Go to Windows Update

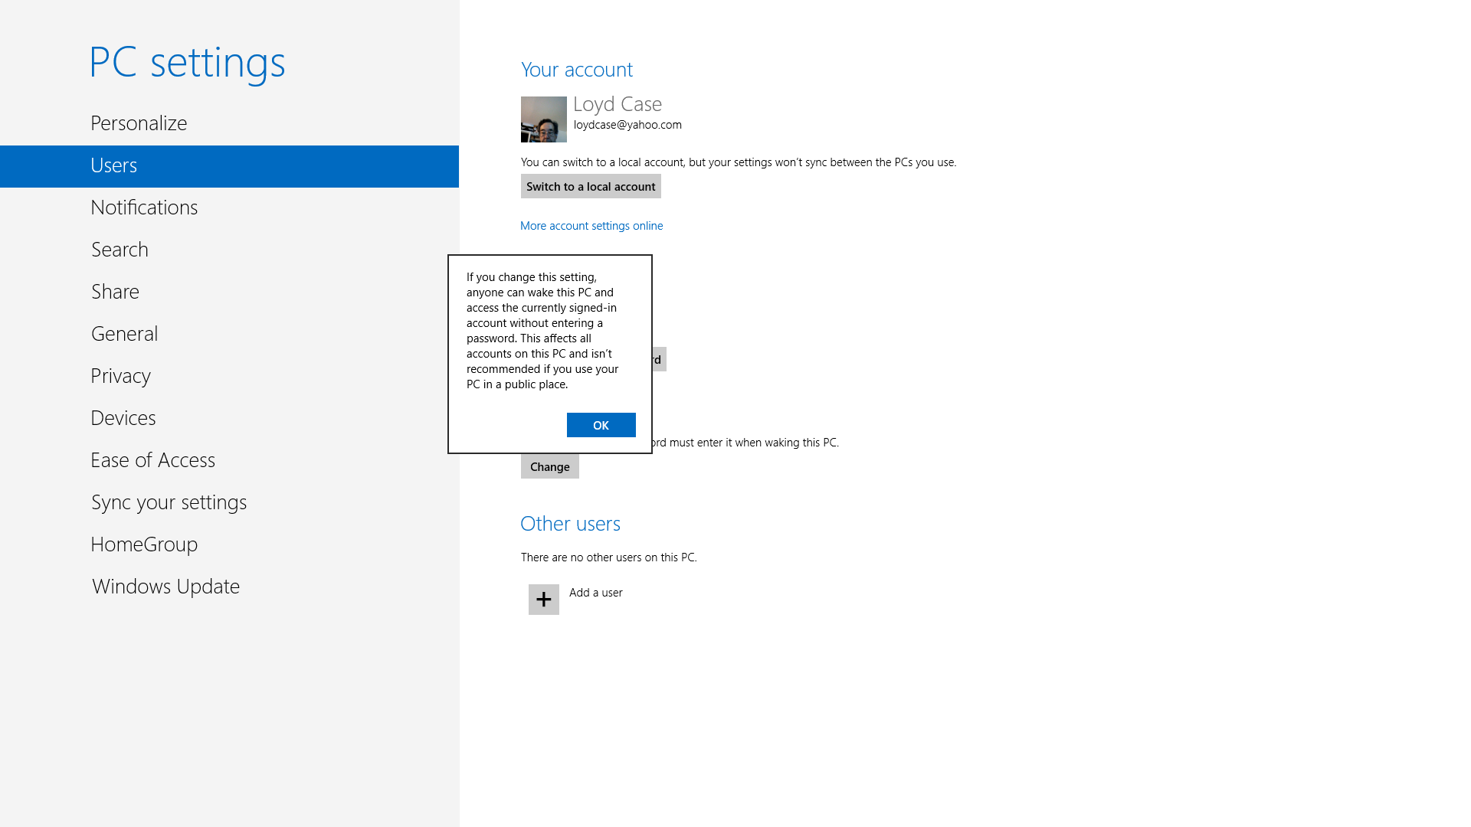click(165, 587)
